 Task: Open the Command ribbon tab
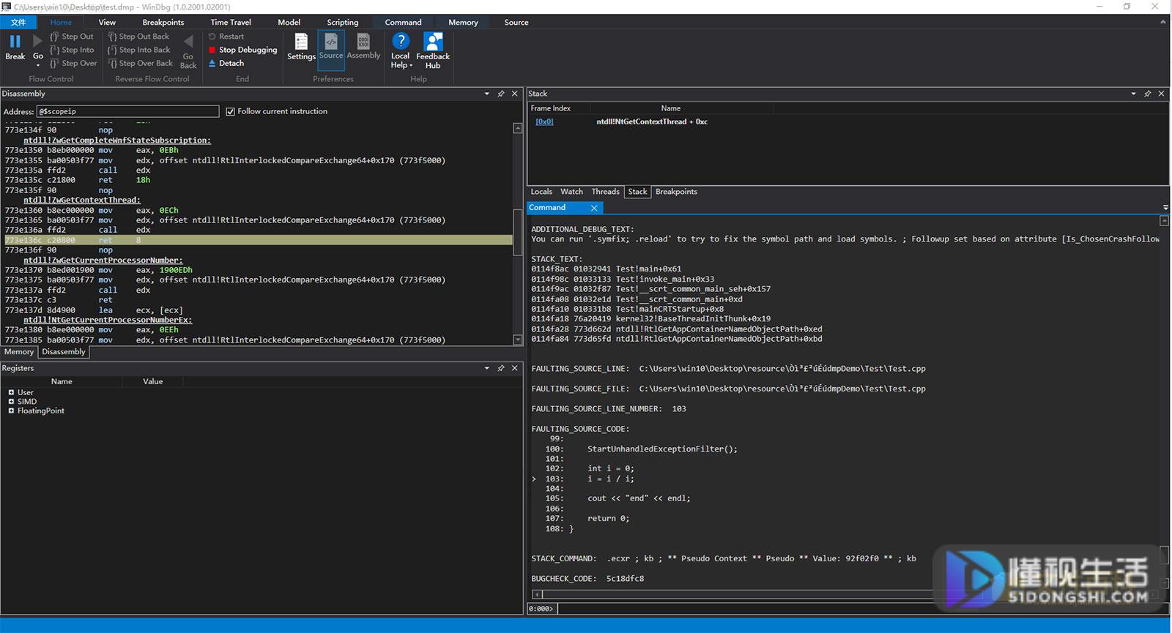point(404,22)
